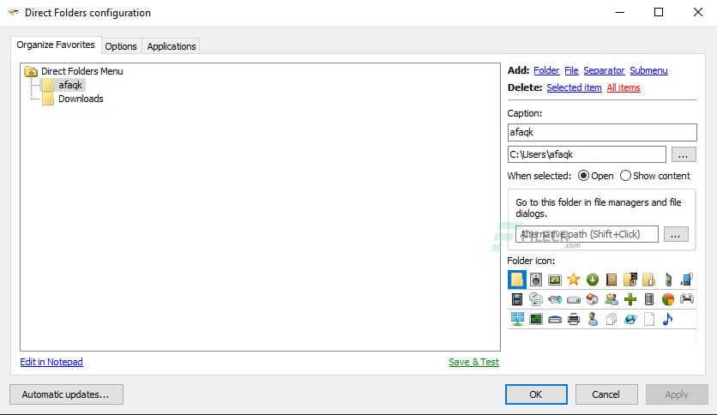Choose the green download arrow icon
The height and width of the screenshot is (415, 717).
(593, 280)
